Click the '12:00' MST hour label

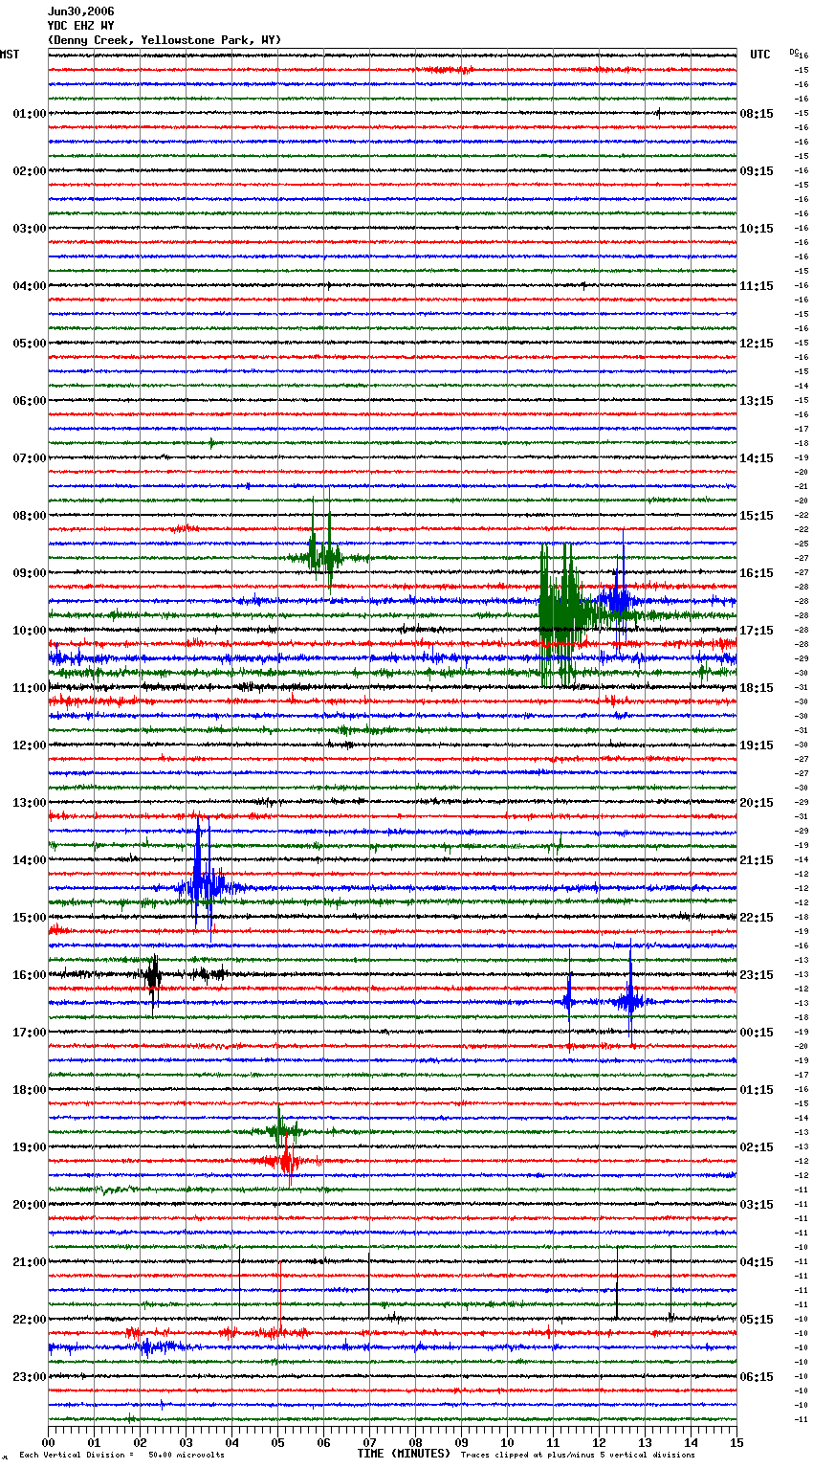point(29,745)
